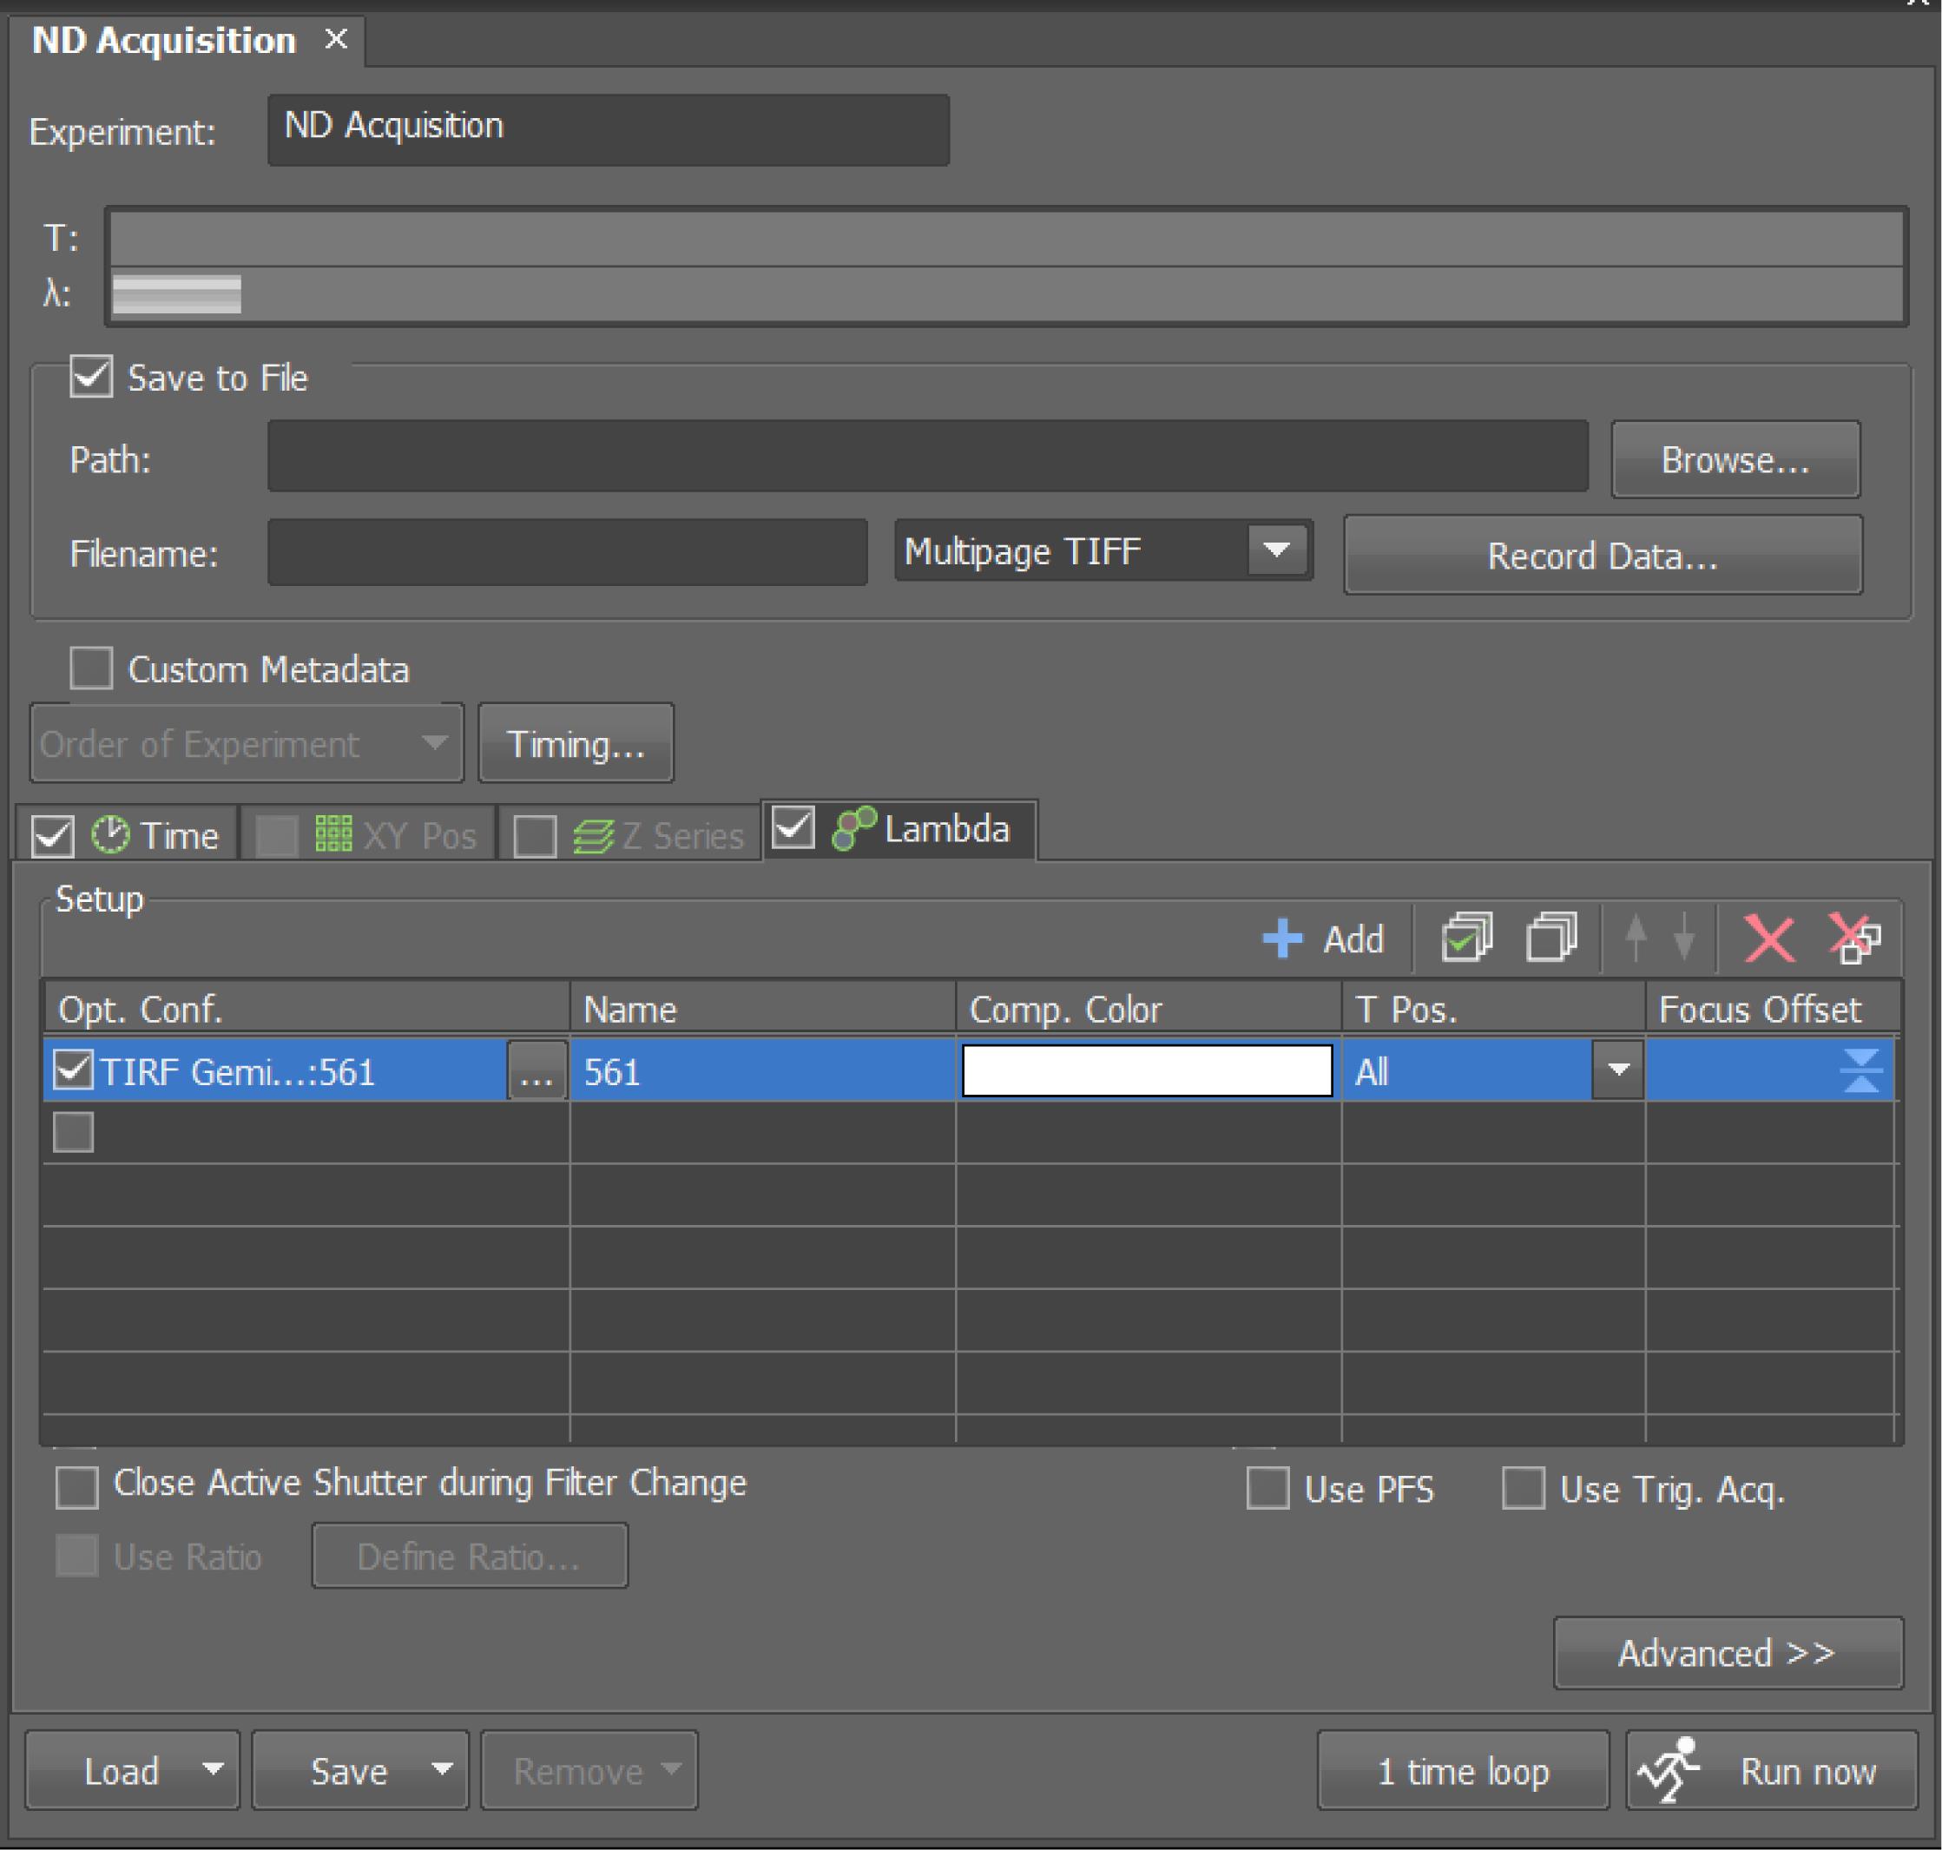1942x1850 pixels.
Task: Toggle the Lambda dimension checkbox
Action: (x=793, y=827)
